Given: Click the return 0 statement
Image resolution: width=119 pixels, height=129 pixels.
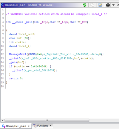Looking at the screenshot, I should 16,78.
